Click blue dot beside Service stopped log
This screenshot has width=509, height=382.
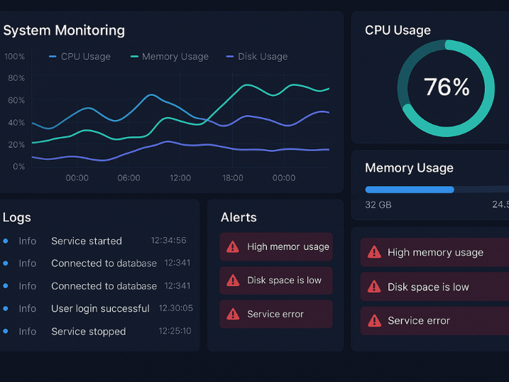(6, 331)
